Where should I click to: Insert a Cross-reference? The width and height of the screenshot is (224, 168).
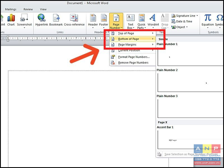click(x=74, y=20)
